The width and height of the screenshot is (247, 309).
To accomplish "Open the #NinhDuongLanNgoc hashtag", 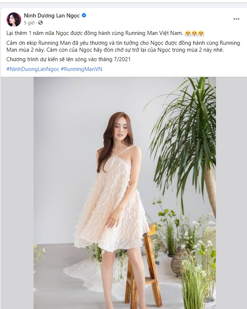I will point(33,69).
